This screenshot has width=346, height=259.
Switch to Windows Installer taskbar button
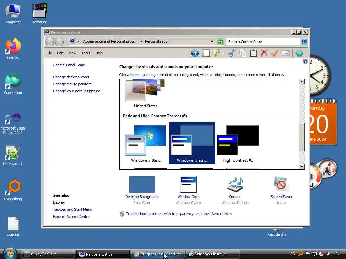tap(213, 254)
